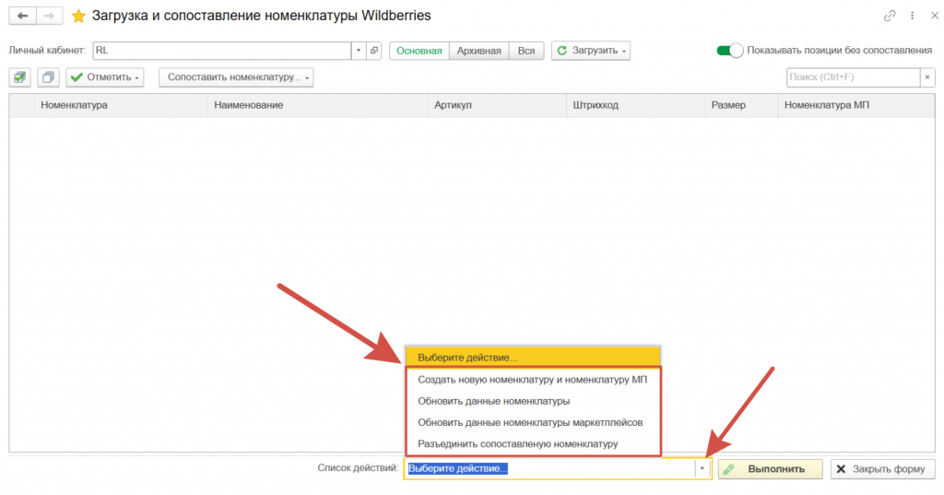Click the uncheck all rows icon
944x495 pixels.
49,78
